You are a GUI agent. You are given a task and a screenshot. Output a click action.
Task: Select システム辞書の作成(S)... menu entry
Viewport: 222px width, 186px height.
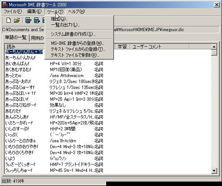tap(79, 34)
